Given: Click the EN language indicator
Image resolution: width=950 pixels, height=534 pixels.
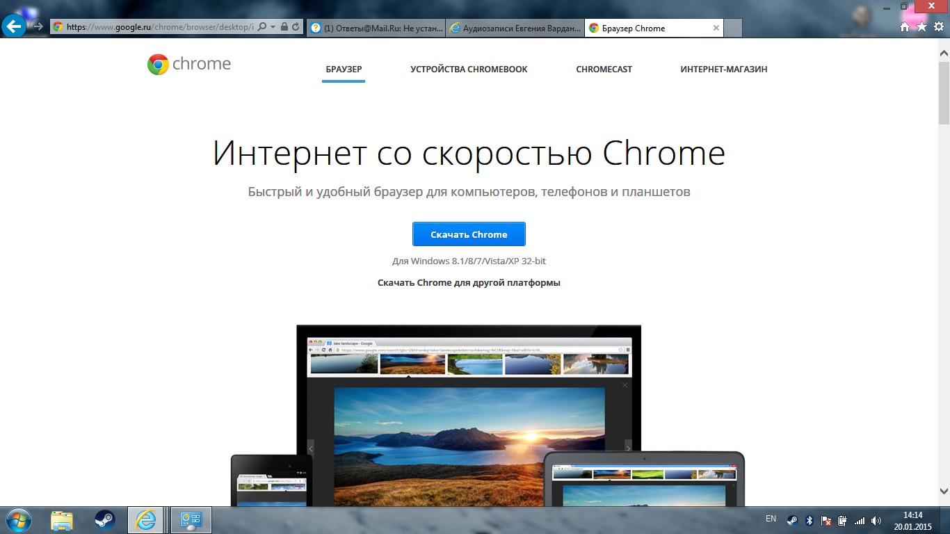Looking at the screenshot, I should tap(771, 519).
